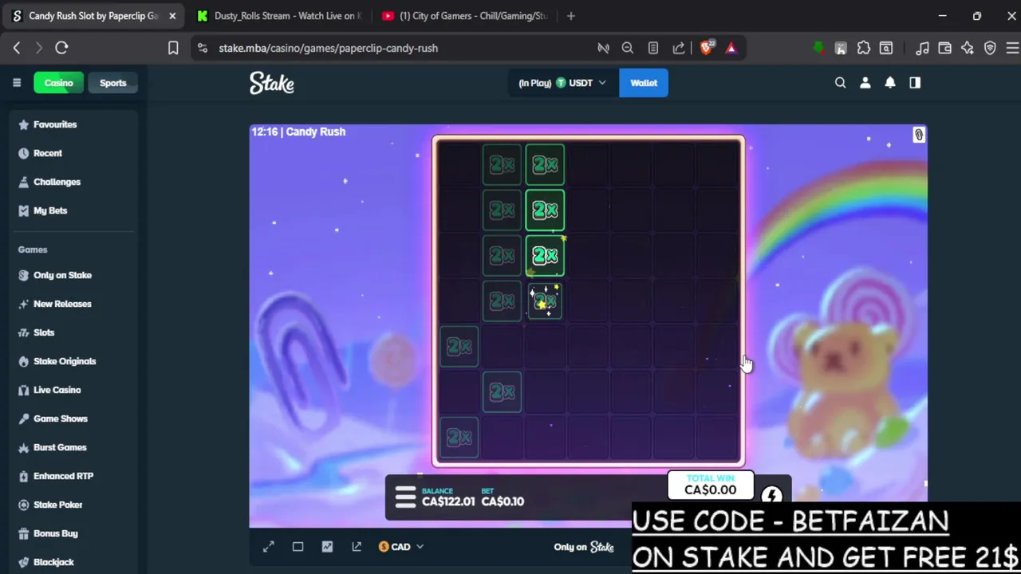Open live stats chart icon

click(327, 547)
